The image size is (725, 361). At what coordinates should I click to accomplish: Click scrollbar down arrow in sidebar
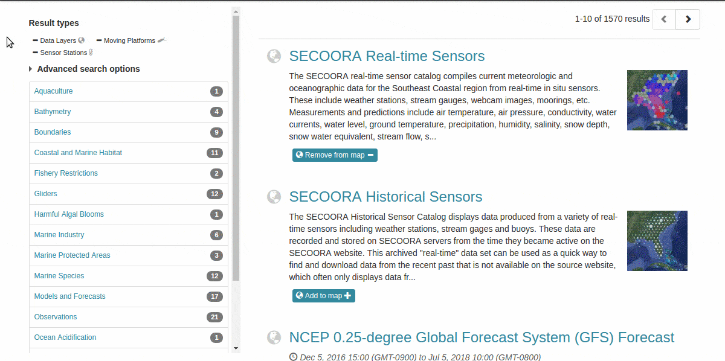(236, 348)
